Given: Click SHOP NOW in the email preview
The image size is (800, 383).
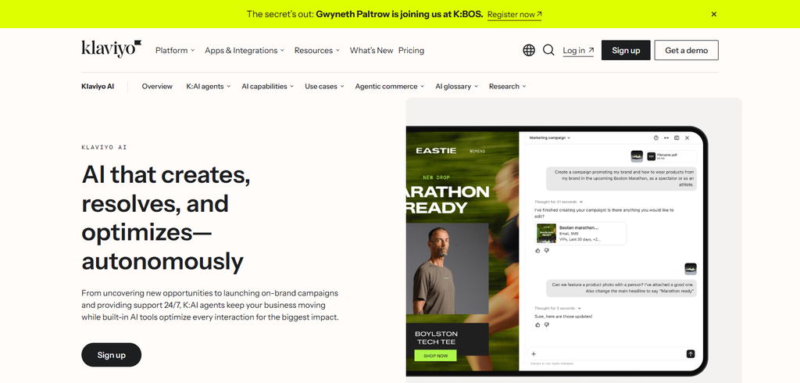Looking at the screenshot, I should pos(436,356).
